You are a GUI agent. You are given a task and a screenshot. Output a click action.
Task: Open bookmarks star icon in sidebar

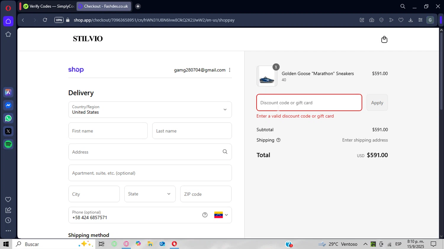coord(8,34)
